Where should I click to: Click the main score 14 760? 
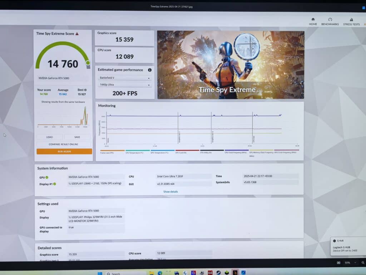click(63, 64)
